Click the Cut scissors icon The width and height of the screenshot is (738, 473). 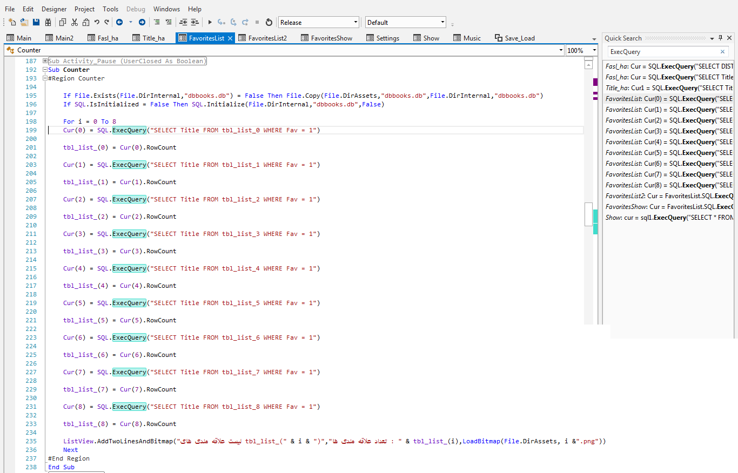point(74,22)
